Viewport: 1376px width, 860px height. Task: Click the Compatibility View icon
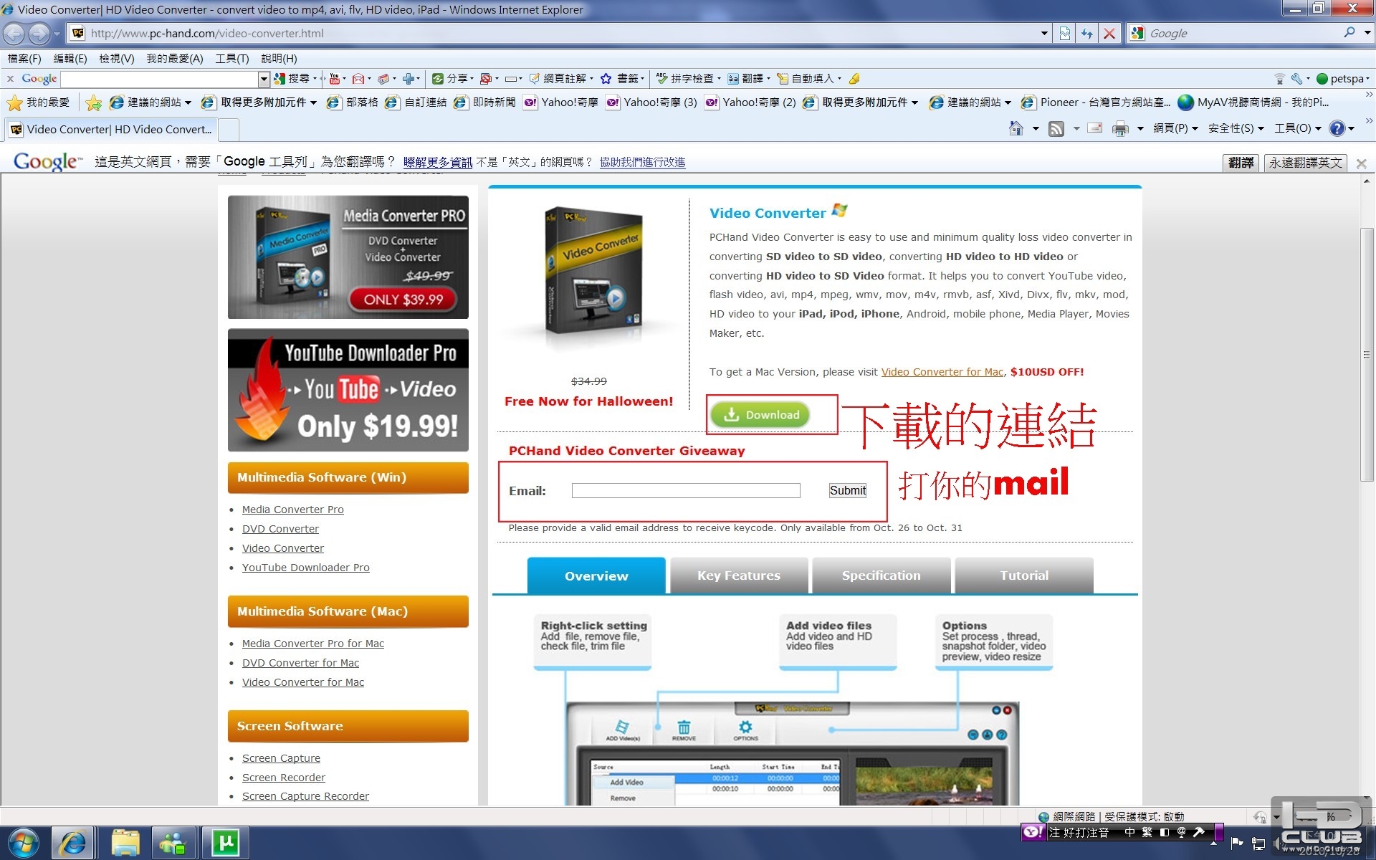click(x=1065, y=34)
